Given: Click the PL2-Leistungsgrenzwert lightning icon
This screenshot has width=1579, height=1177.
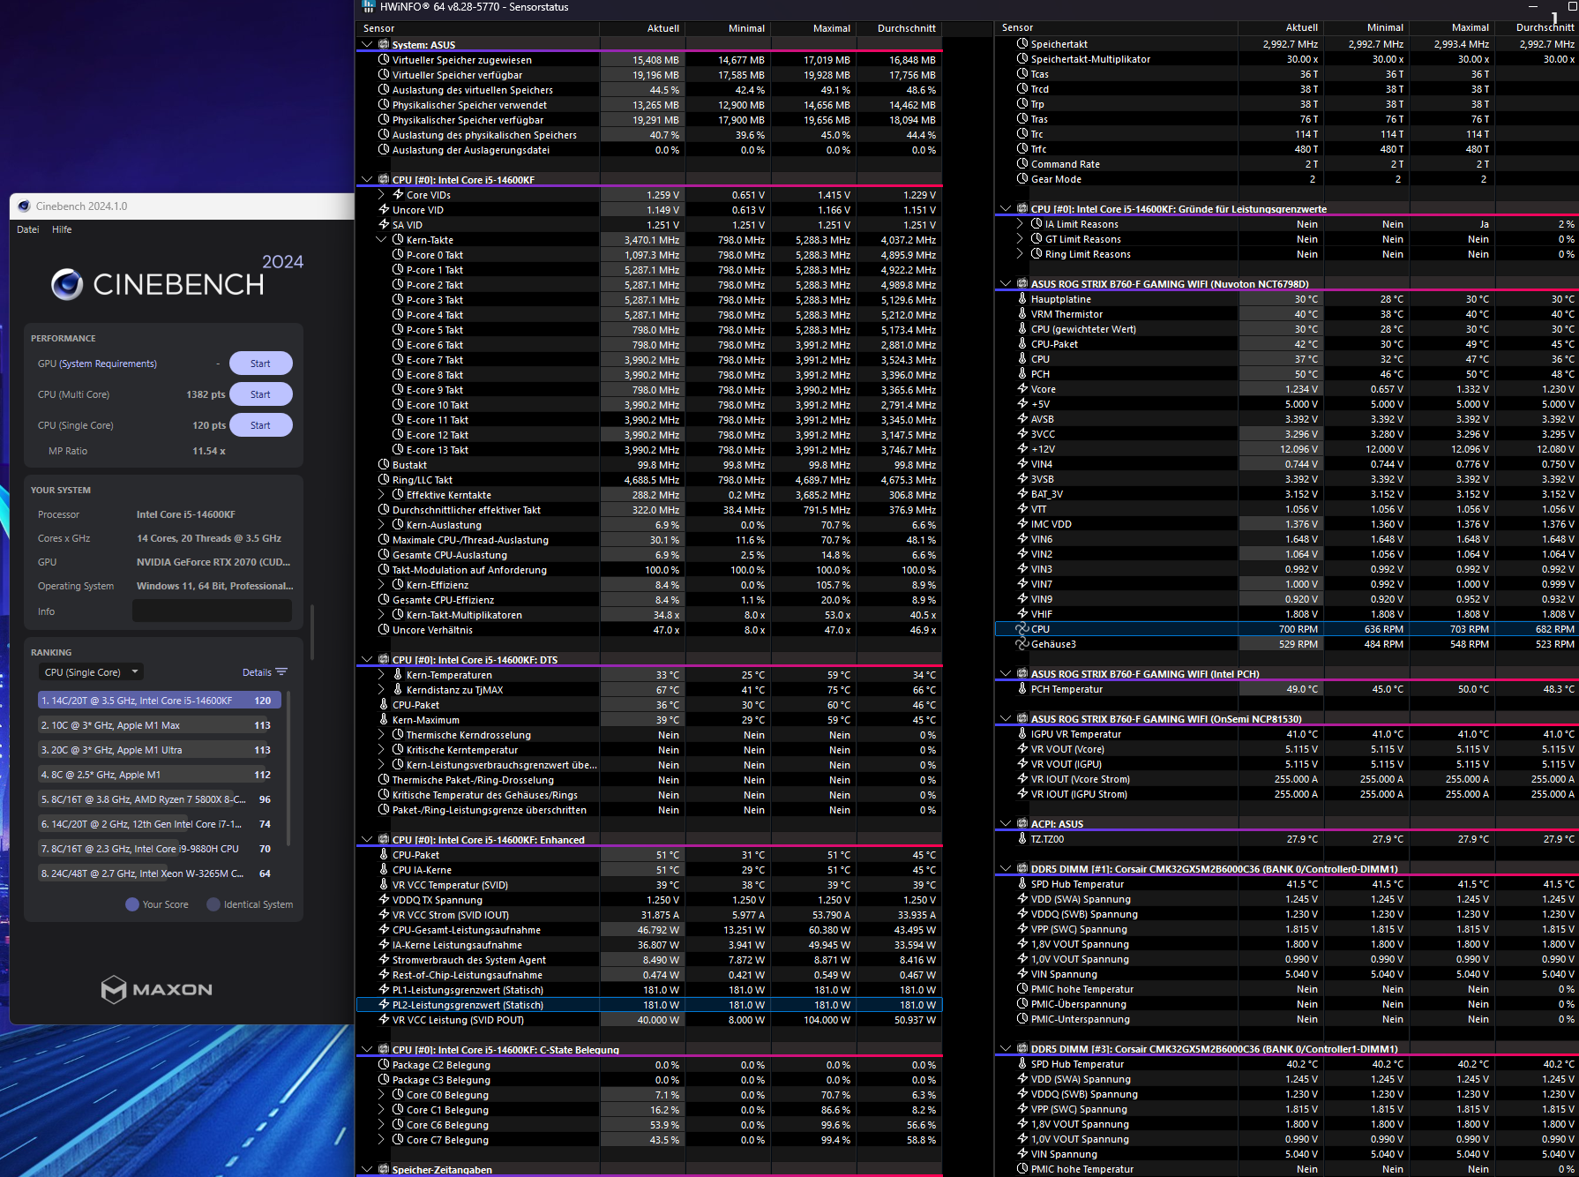Looking at the screenshot, I should click(384, 1004).
